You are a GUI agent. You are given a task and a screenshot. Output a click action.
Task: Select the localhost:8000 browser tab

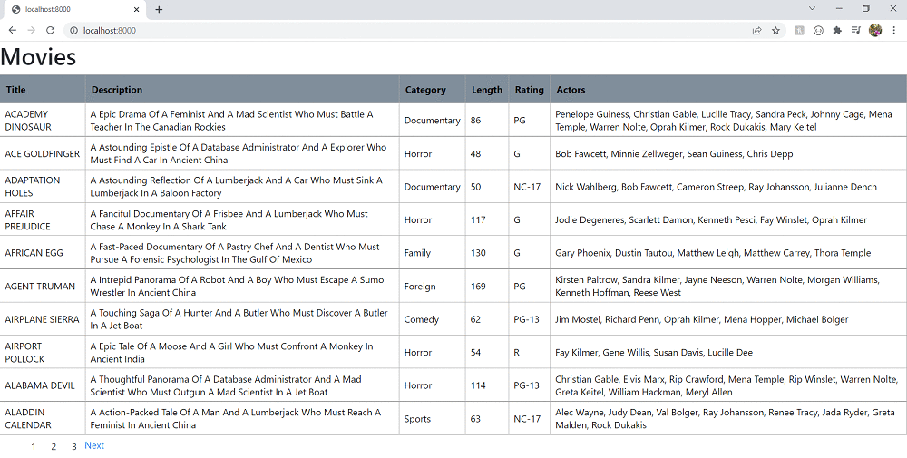tap(75, 10)
